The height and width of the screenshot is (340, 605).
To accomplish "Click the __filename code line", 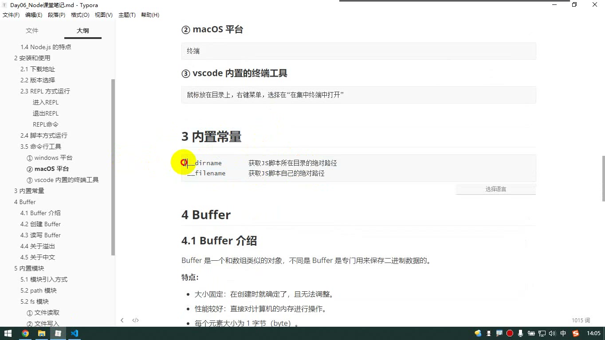I will click(206, 174).
